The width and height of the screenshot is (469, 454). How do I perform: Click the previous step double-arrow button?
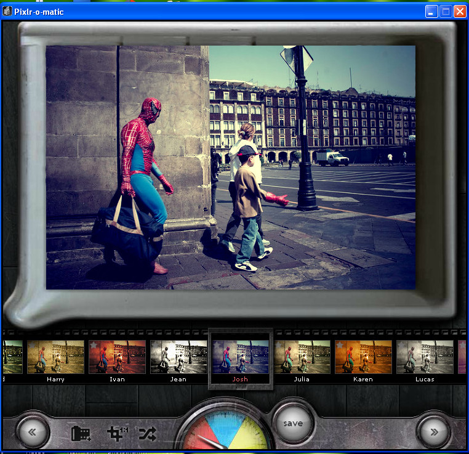tap(33, 432)
